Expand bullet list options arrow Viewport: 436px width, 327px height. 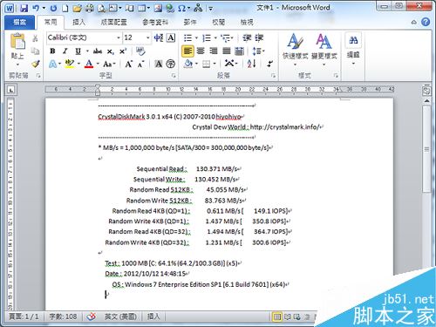click(x=196, y=37)
